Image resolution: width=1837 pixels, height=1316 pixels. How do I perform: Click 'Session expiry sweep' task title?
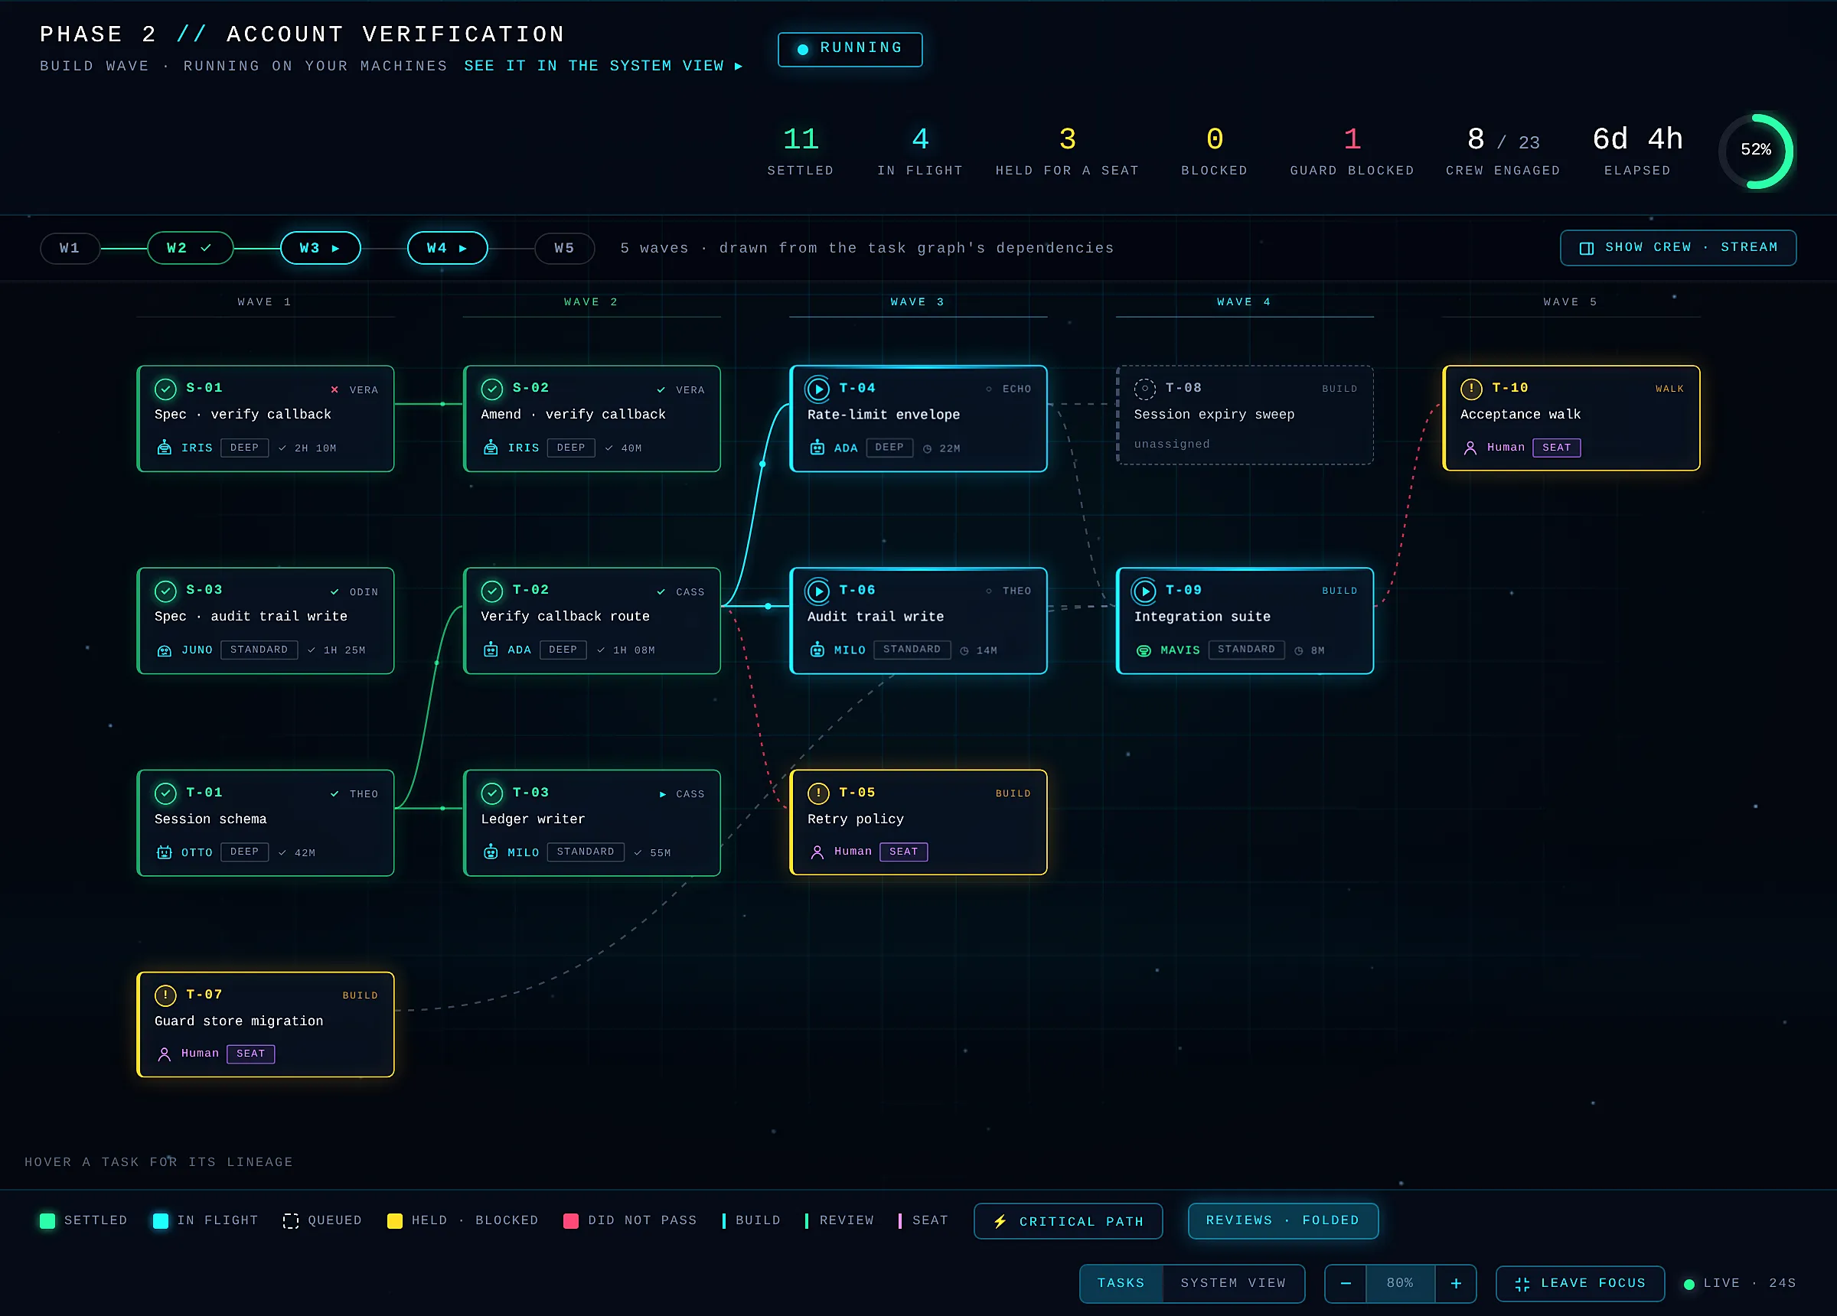coord(1213,415)
